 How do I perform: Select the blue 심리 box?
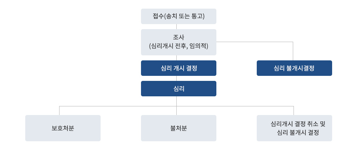pos(178,88)
